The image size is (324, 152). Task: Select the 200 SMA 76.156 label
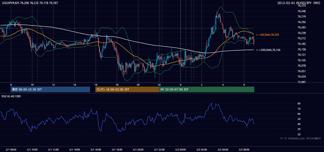[268, 50]
